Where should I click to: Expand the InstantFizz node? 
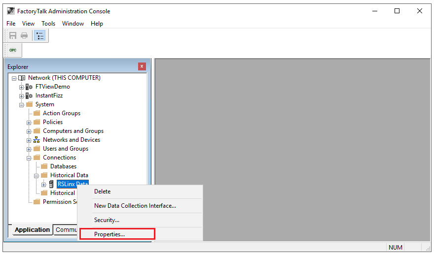point(21,96)
